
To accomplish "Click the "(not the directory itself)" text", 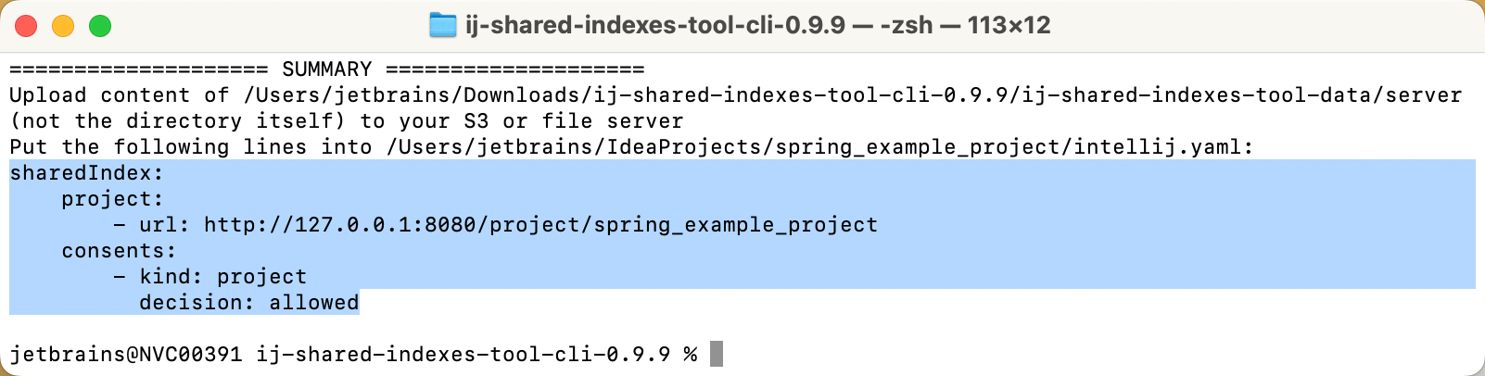I will coord(177,121).
